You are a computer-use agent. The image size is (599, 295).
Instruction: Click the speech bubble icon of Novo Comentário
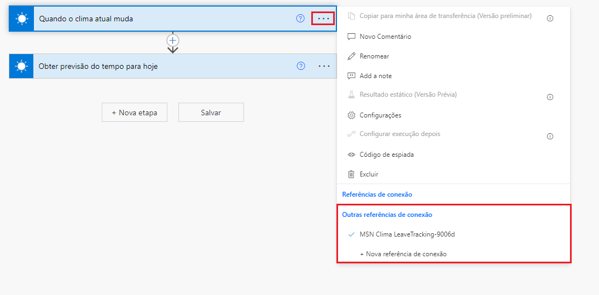351,37
